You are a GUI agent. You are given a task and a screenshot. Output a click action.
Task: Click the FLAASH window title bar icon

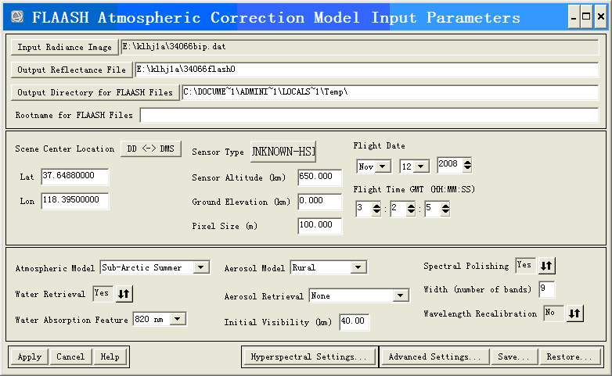pos(16,16)
